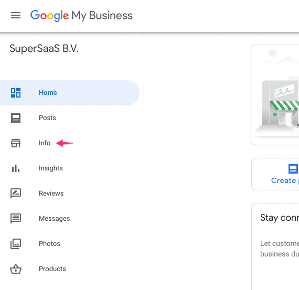Click the storefront illustration card
This screenshot has height=290, width=299.
[x=275, y=95]
